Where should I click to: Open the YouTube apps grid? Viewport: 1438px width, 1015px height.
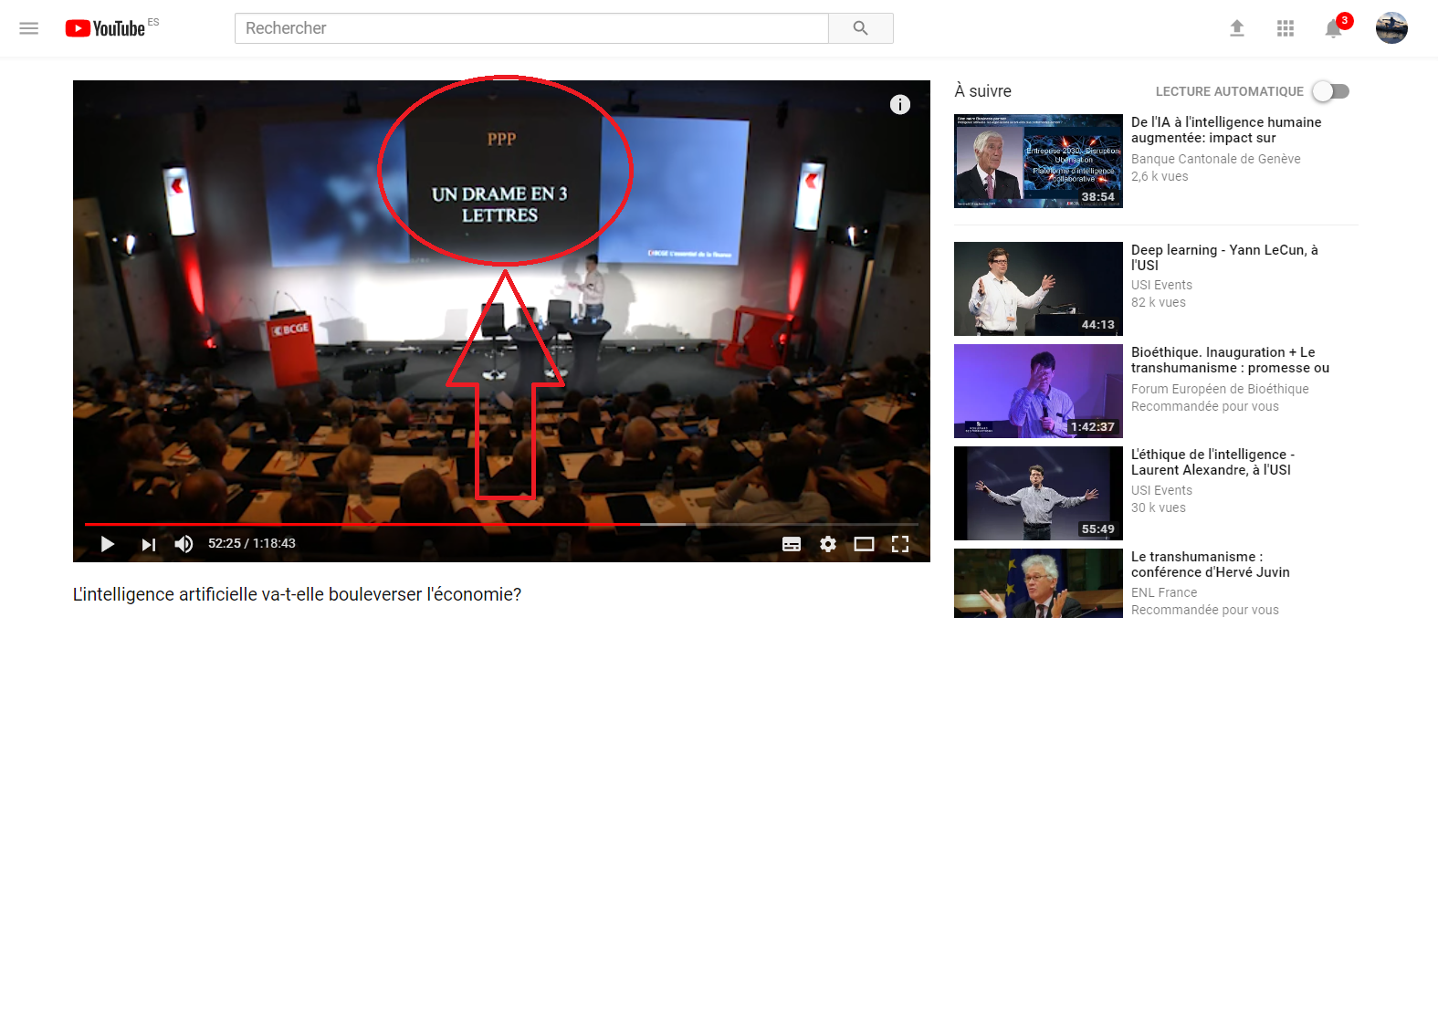(x=1286, y=28)
